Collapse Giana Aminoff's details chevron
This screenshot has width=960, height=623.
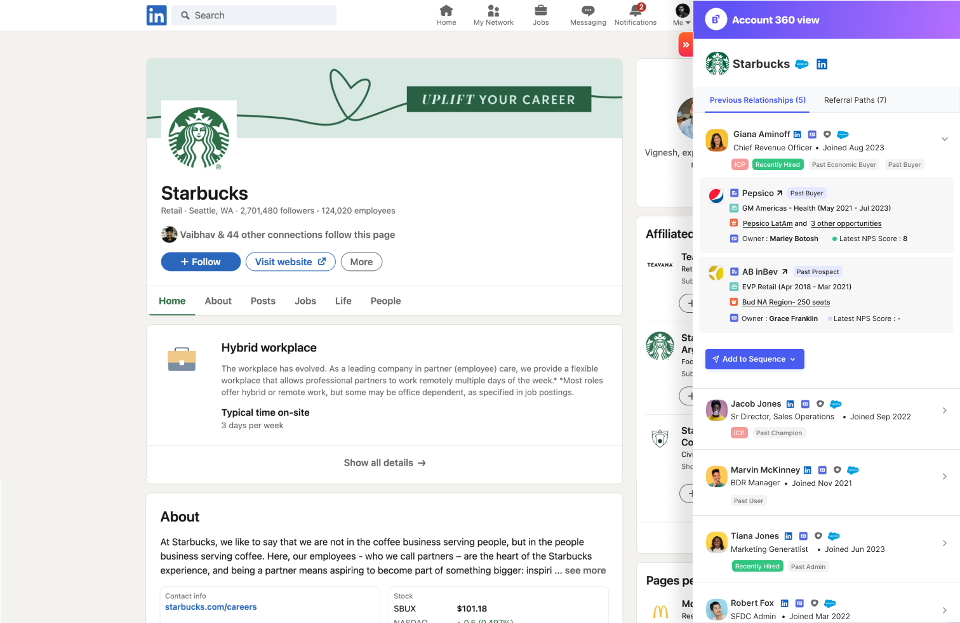pyautogui.click(x=945, y=139)
